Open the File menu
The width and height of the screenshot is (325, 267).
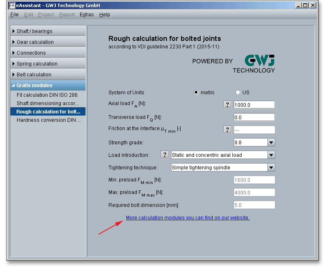14,15
